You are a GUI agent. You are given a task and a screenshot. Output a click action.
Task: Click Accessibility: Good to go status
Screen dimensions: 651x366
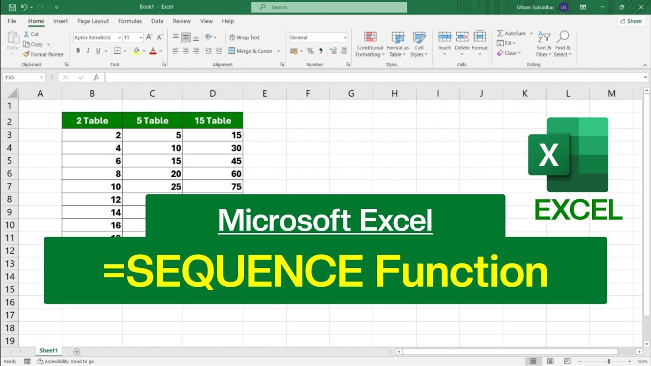tap(66, 361)
